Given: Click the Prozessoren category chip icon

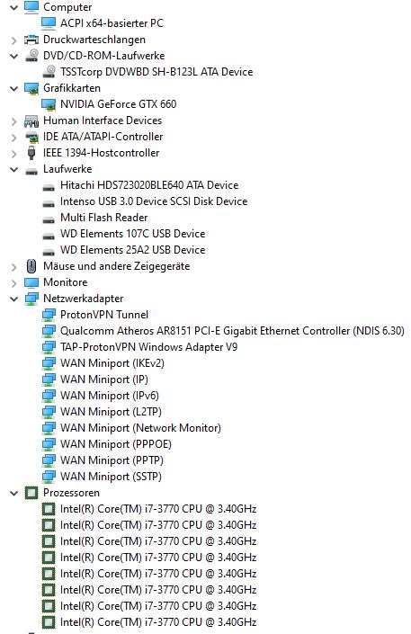Looking at the screenshot, I should click(31, 493).
